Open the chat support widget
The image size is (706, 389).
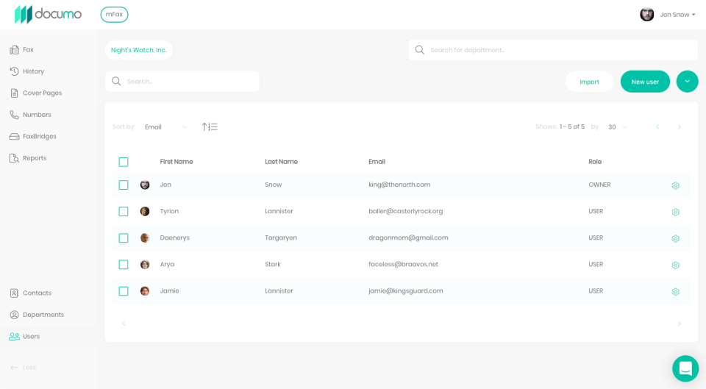tap(685, 368)
